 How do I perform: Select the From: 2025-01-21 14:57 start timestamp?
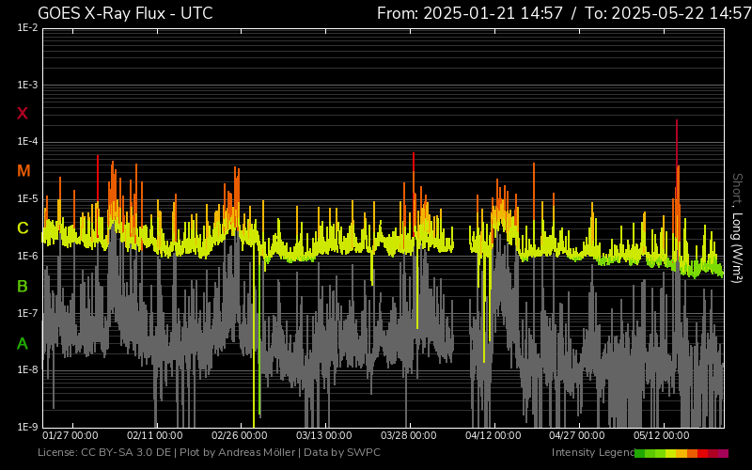pos(470,13)
